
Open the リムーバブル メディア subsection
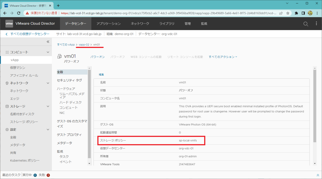[x=72, y=96]
